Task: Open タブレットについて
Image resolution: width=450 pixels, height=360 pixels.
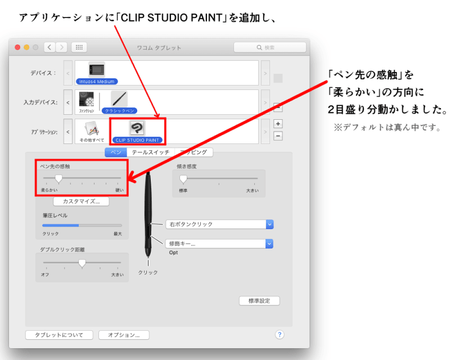Action: click(x=59, y=335)
